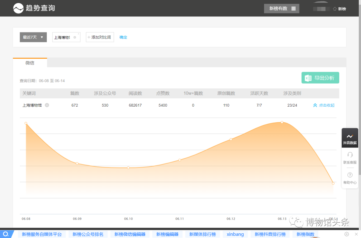Image resolution: width=361 pixels, height=238 pixels.
Task: Click the 7/7 active days value
Action: (259, 105)
